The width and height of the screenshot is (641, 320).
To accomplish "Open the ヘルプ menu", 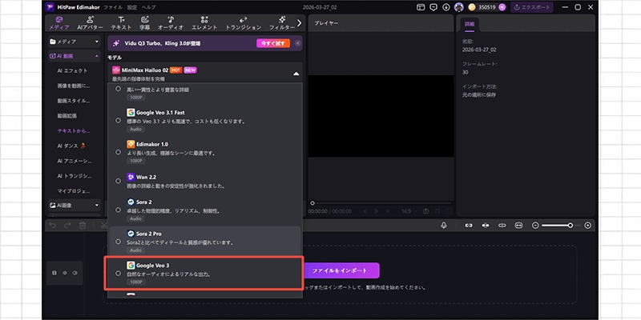I will 148,7.
